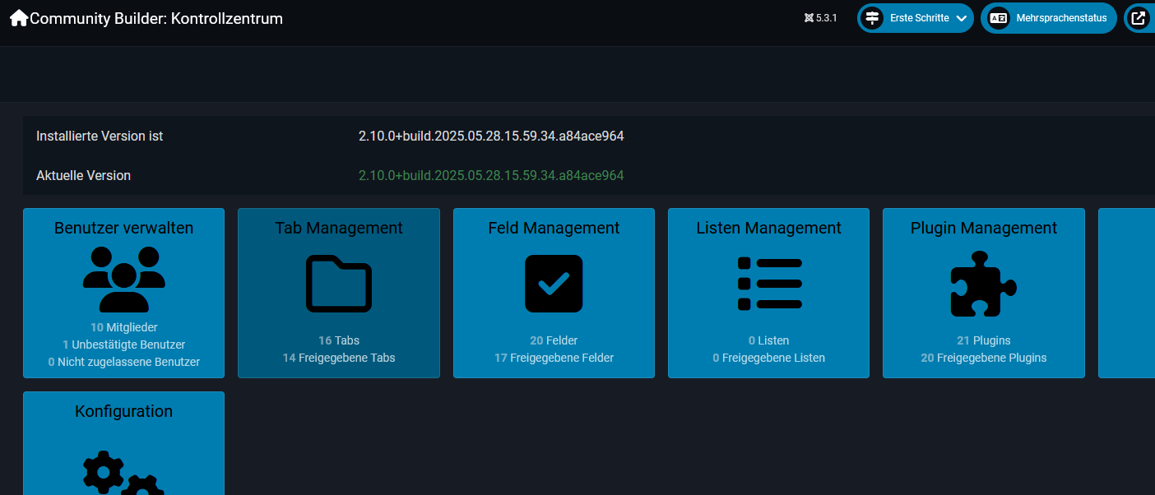
Task: Click "1 Unbestätigte Benutzer" text
Action: click(x=124, y=345)
